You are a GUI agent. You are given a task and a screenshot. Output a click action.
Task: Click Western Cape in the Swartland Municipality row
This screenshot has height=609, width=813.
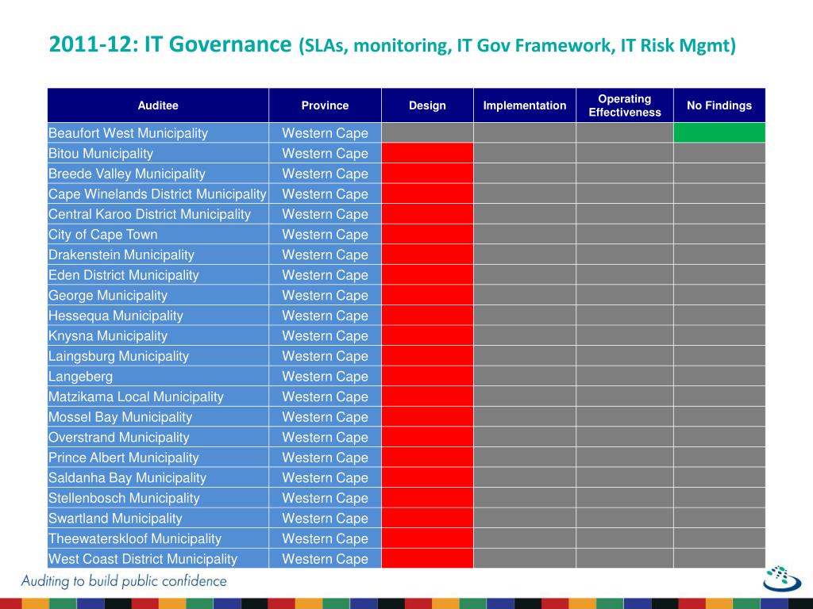tap(325, 518)
